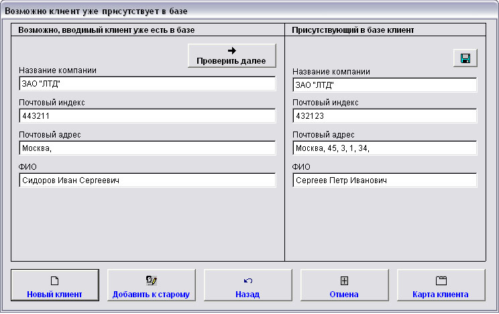Go back with the Назад button
This screenshot has width=499, height=314.
(247, 285)
